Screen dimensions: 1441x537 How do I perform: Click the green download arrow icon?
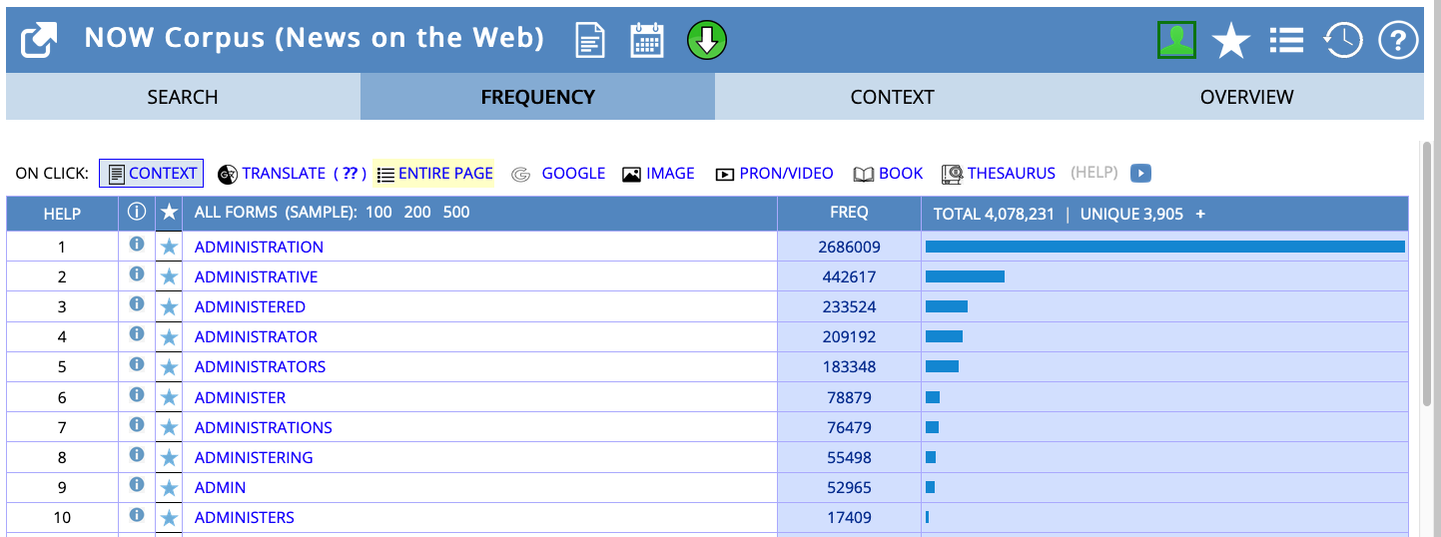706,40
